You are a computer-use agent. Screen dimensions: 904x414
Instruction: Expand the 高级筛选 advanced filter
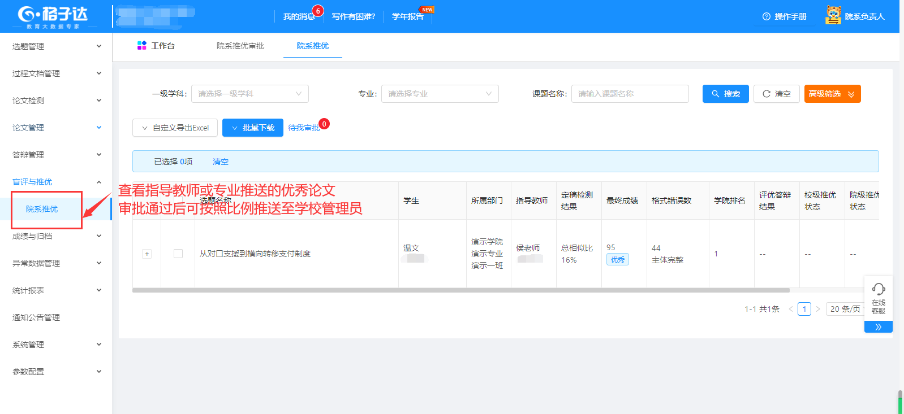click(x=832, y=94)
